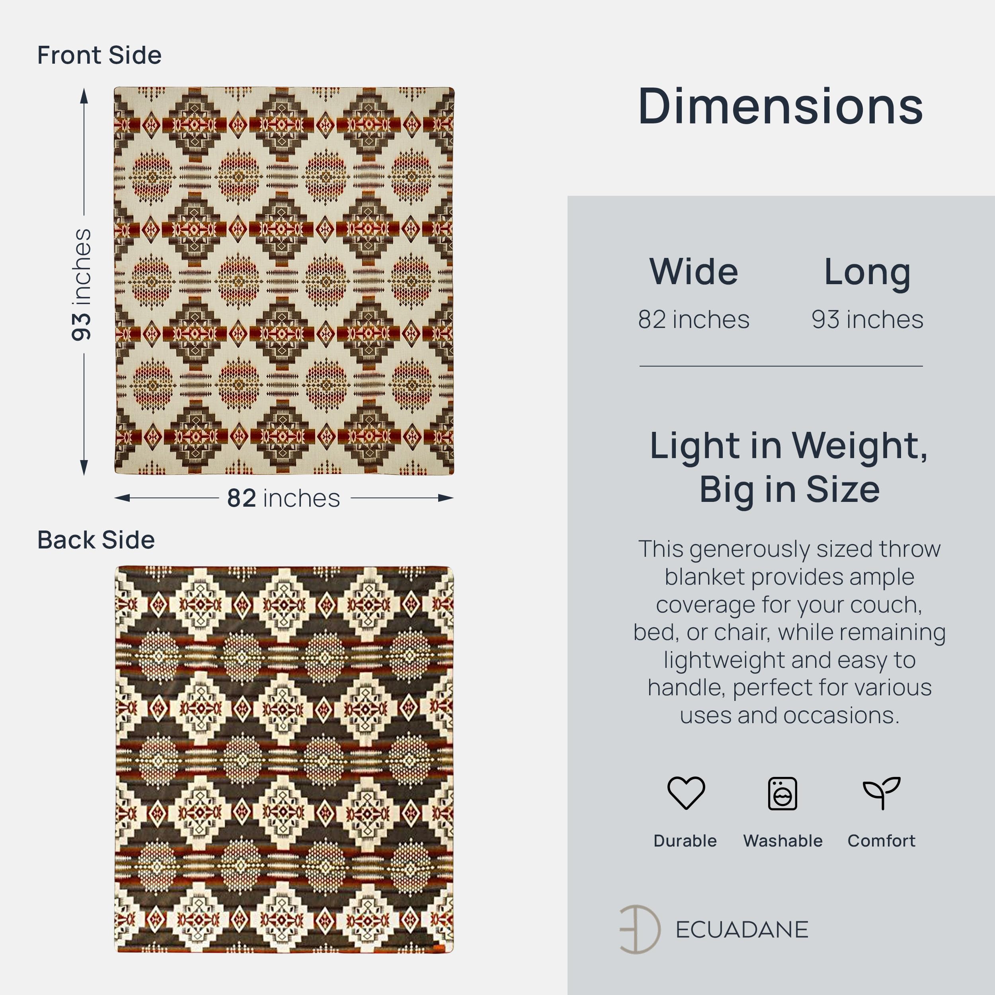
Task: Click the upward arrowhead of height measurement
Action: [84, 96]
